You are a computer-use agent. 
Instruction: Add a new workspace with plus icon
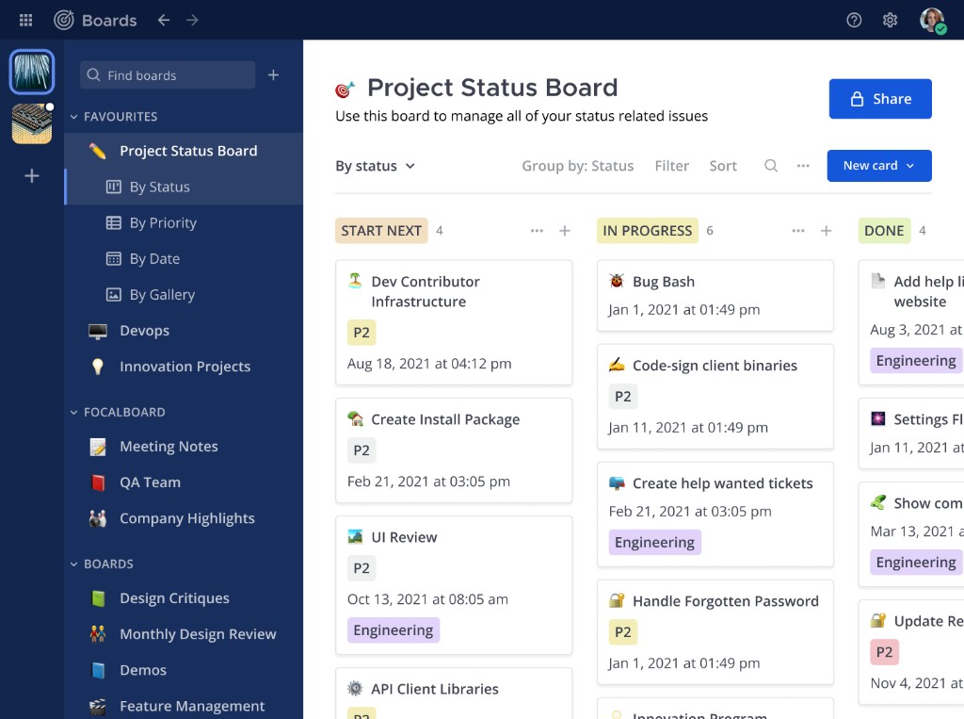32,176
